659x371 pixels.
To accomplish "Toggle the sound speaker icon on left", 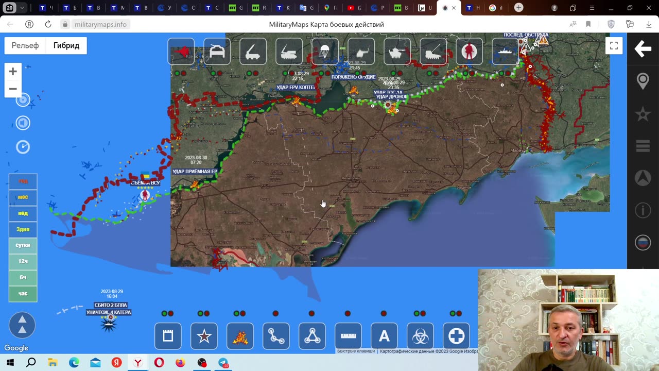I will point(23,123).
